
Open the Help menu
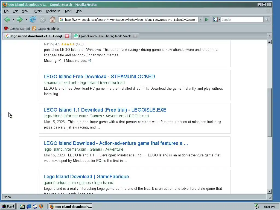click(x=78, y=11)
